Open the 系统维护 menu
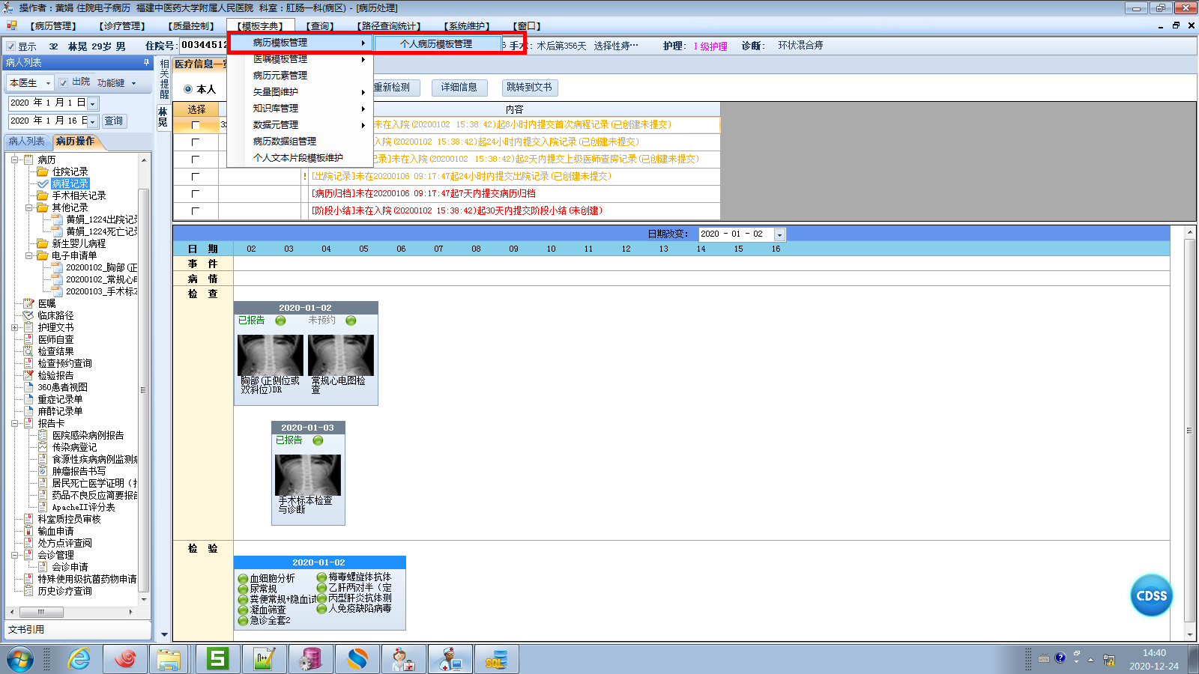This screenshot has height=674, width=1199. point(466,26)
